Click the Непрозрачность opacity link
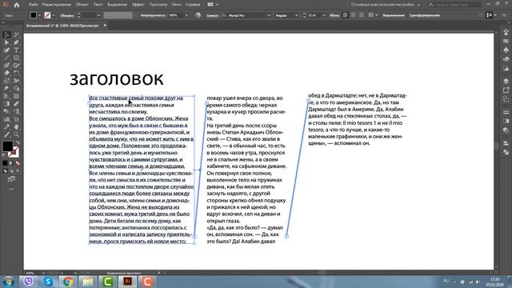The image size is (512, 288). (153, 15)
